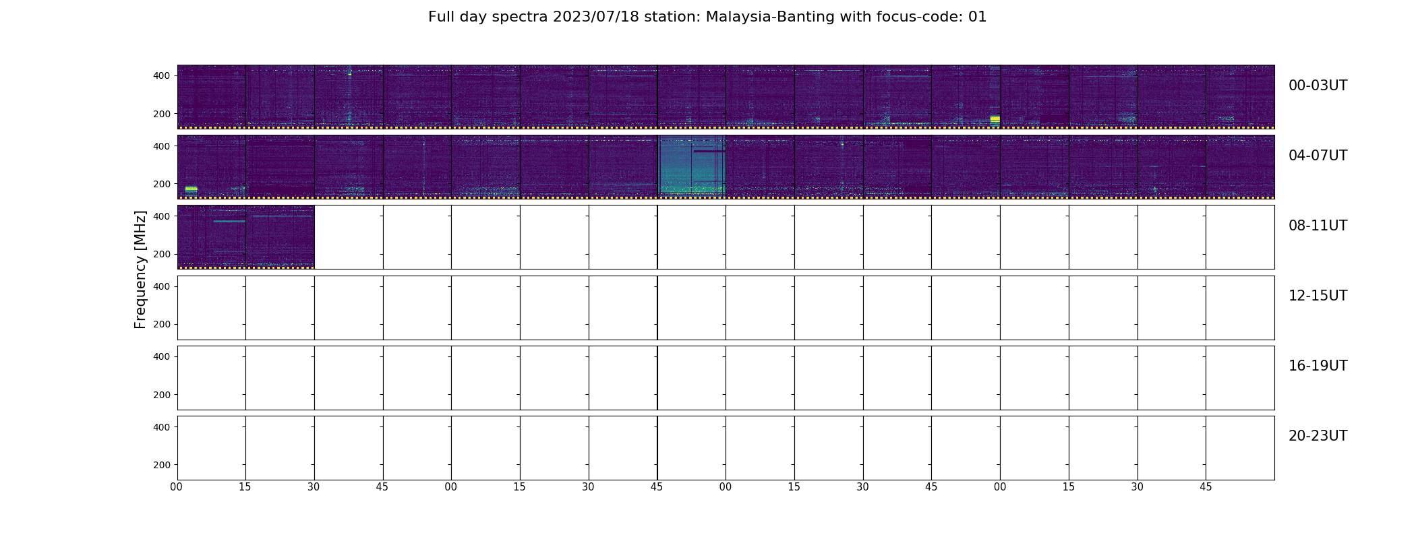Select the '16-19UT' row label

tap(1318, 366)
